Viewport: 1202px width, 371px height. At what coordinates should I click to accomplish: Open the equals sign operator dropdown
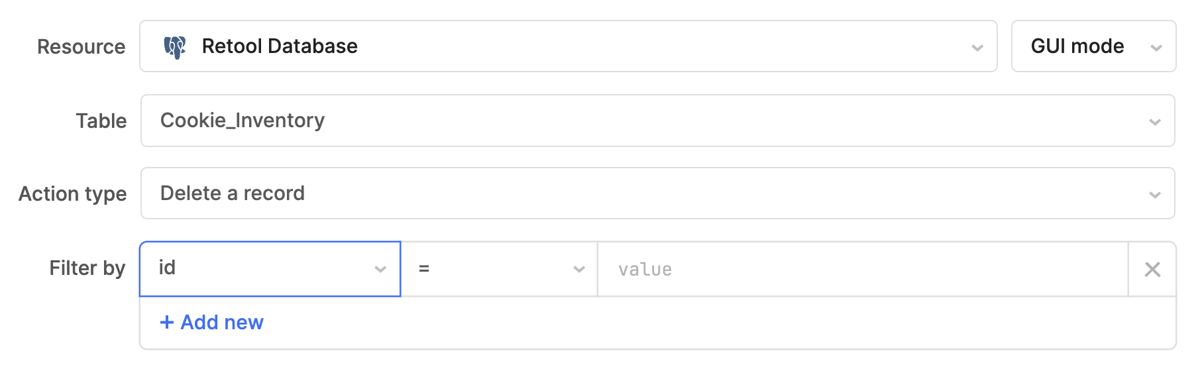coord(500,269)
